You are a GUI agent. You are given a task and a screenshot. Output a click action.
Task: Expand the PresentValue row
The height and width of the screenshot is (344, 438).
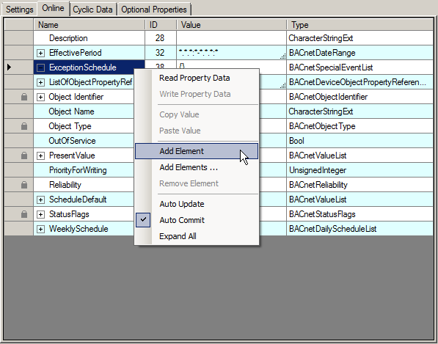coord(41,155)
